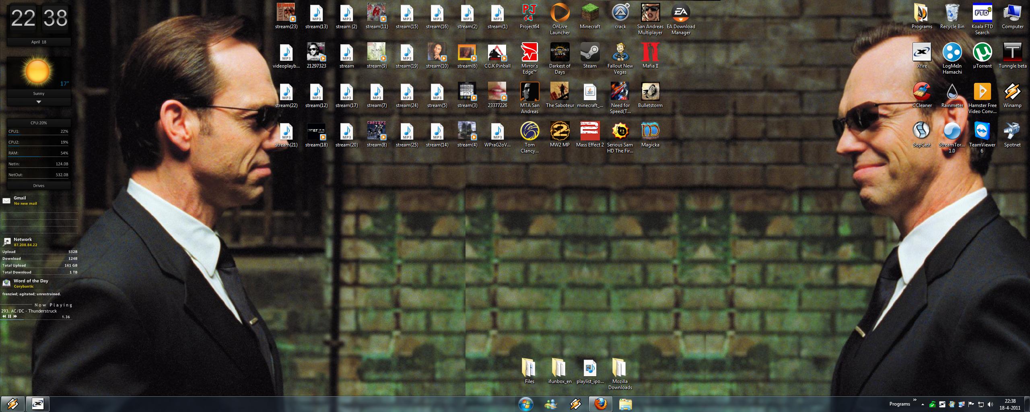The width and height of the screenshot is (1030, 412).
Task: Select The Saboteur game icon
Action: (560, 95)
